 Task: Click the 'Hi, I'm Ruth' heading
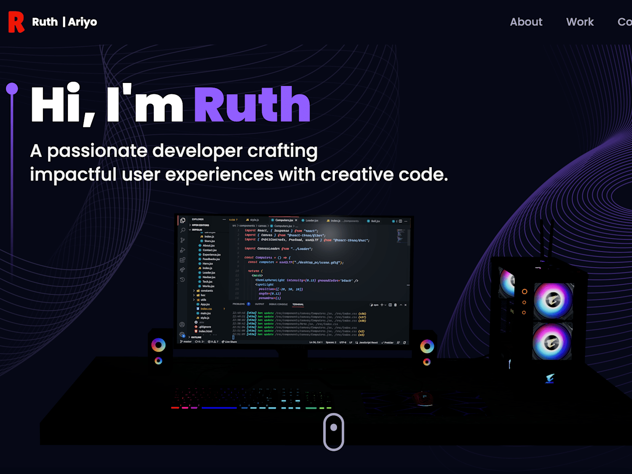[x=171, y=104]
